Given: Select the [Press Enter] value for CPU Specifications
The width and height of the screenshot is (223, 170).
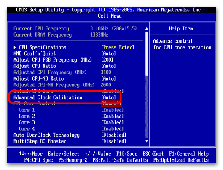Looking at the screenshot, I should 118,47.
